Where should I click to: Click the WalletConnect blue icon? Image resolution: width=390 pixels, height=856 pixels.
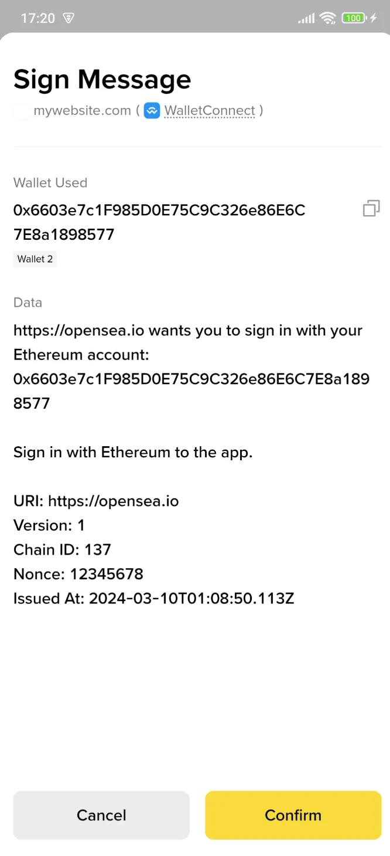152,110
